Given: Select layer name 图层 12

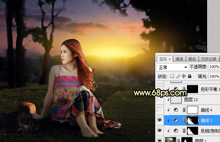Looking at the screenshot, I should coord(191,100).
